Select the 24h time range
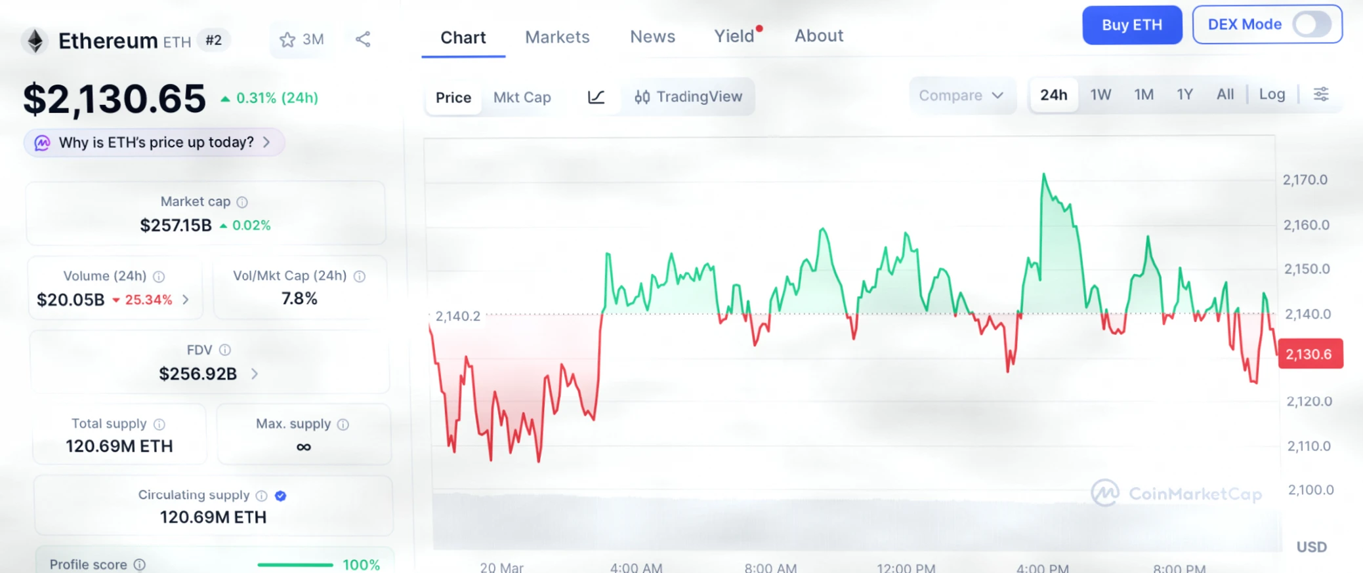Image resolution: width=1363 pixels, height=573 pixels. 1054,95
